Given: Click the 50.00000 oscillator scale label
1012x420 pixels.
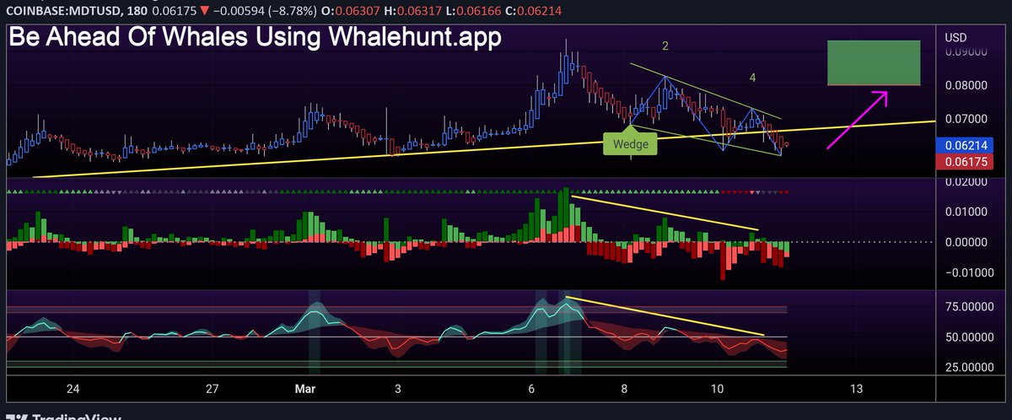Looking at the screenshot, I should (x=969, y=337).
